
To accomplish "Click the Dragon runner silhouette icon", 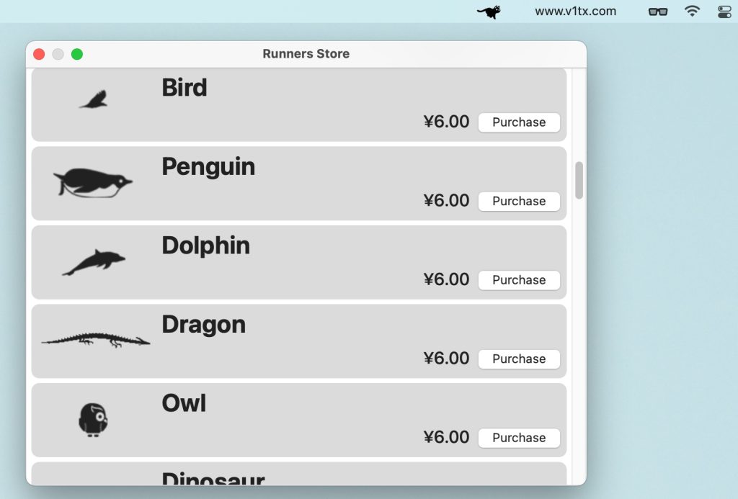I will pos(96,340).
